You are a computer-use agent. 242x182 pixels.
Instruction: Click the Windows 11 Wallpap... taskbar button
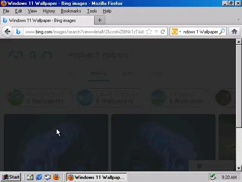pos(97,177)
